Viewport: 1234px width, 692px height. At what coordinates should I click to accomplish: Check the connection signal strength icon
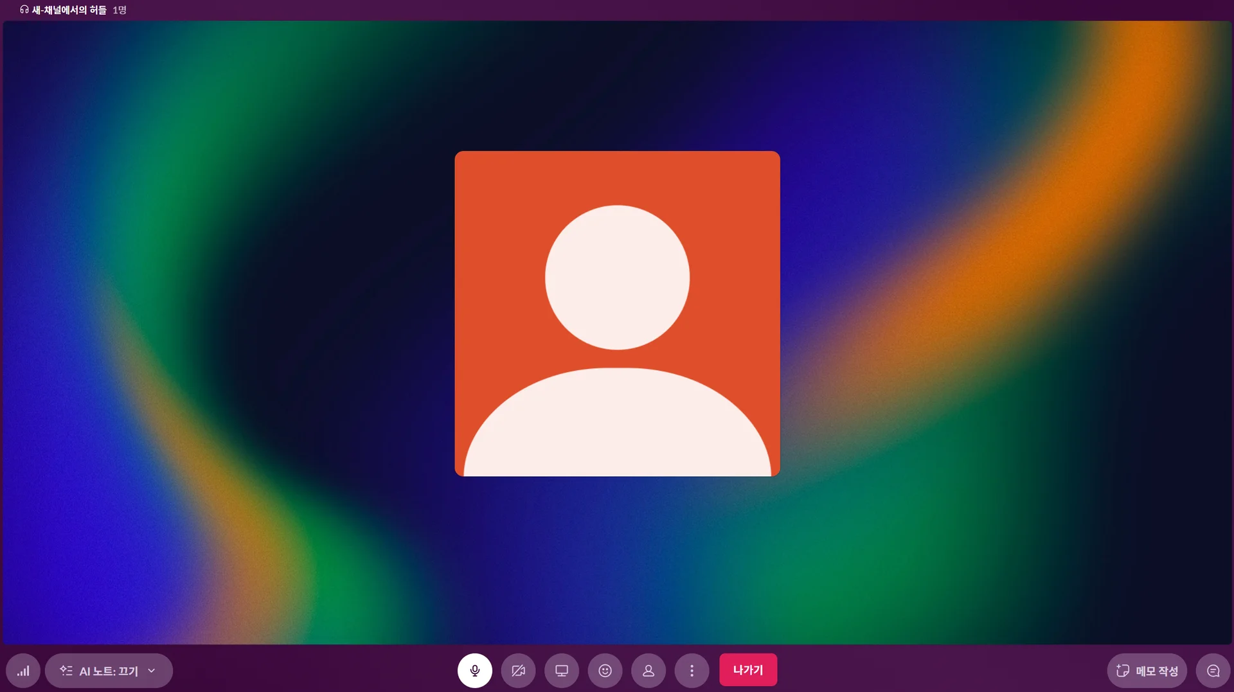(23, 670)
